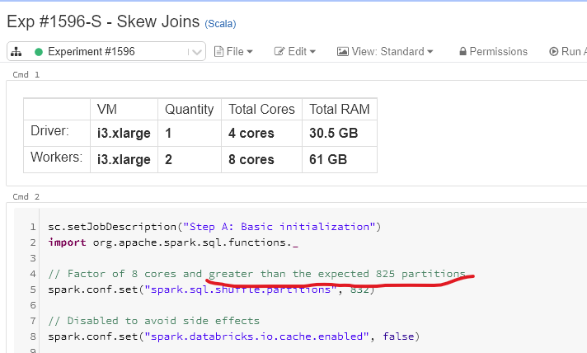Click the green cluster status dot
The height and width of the screenshot is (353, 587).
(38, 52)
